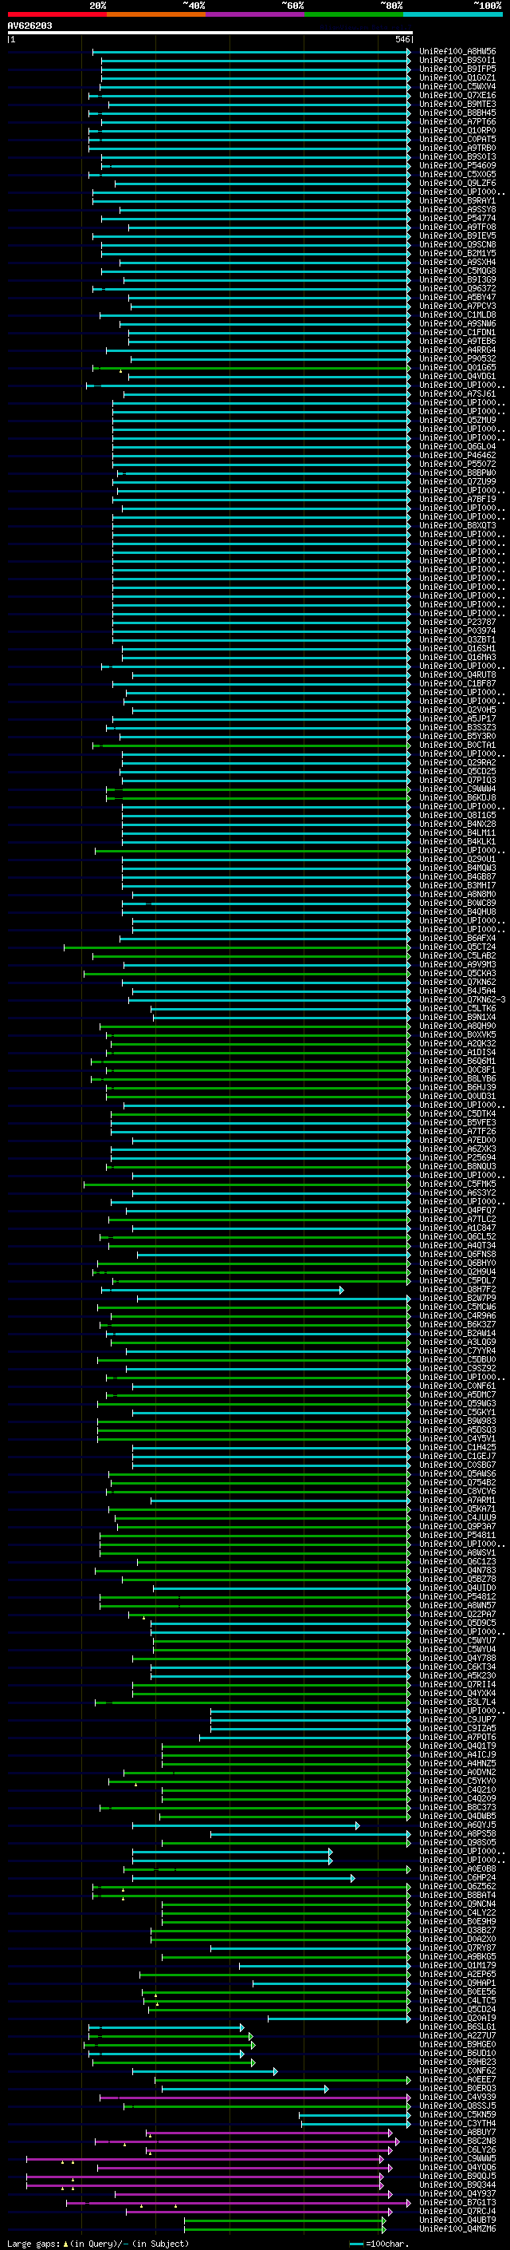Viewport: 510px width, 2250px height.
Task: Open hit UniRef100_P23787
Action: (x=457, y=622)
